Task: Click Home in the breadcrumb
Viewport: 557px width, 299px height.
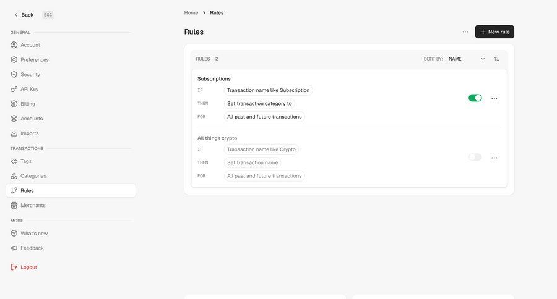Action: pyautogui.click(x=191, y=12)
